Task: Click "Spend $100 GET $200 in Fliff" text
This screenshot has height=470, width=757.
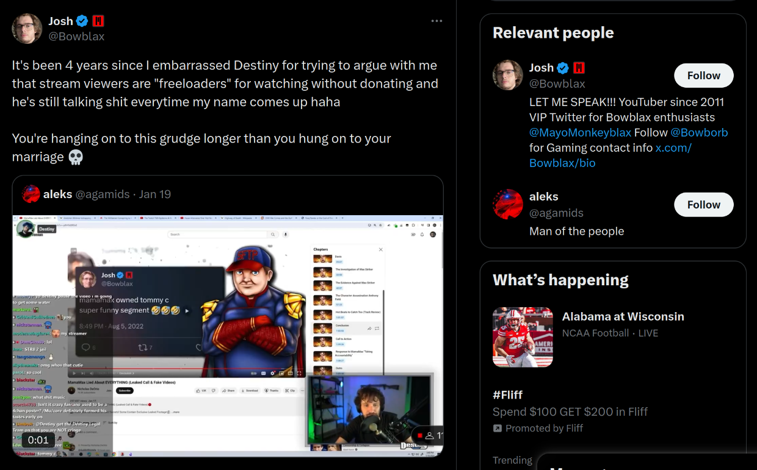Action: pyautogui.click(x=570, y=411)
